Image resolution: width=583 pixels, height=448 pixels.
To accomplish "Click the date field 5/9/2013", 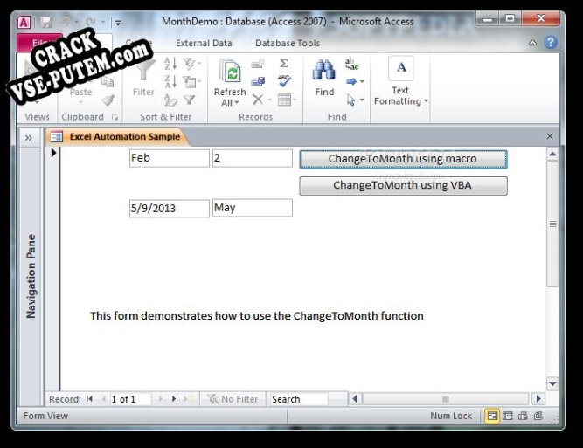I will [x=170, y=209].
